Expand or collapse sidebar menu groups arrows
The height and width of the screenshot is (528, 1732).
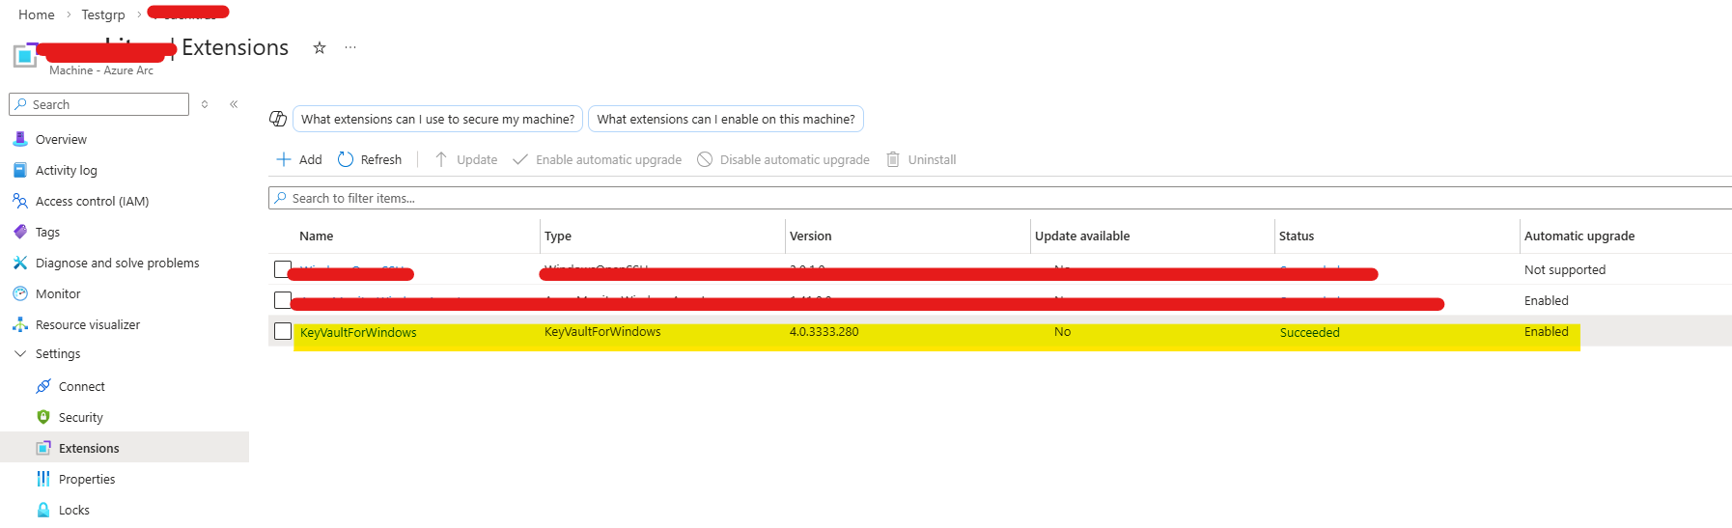205,104
